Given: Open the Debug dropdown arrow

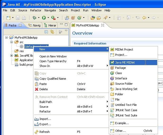Looking at the screenshot, I should coord(39,18).
